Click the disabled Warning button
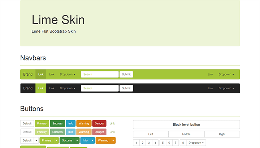The height and width of the screenshot is (148, 260). coord(84,132)
